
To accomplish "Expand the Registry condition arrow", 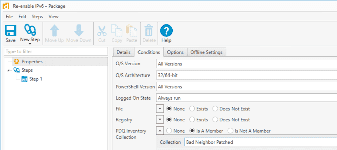I will tap(160, 119).
